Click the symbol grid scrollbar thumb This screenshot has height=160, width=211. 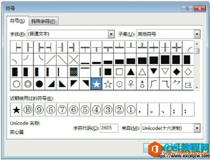[197, 51]
